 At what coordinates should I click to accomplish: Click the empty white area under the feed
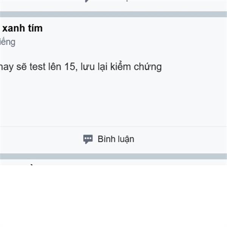click(113, 196)
